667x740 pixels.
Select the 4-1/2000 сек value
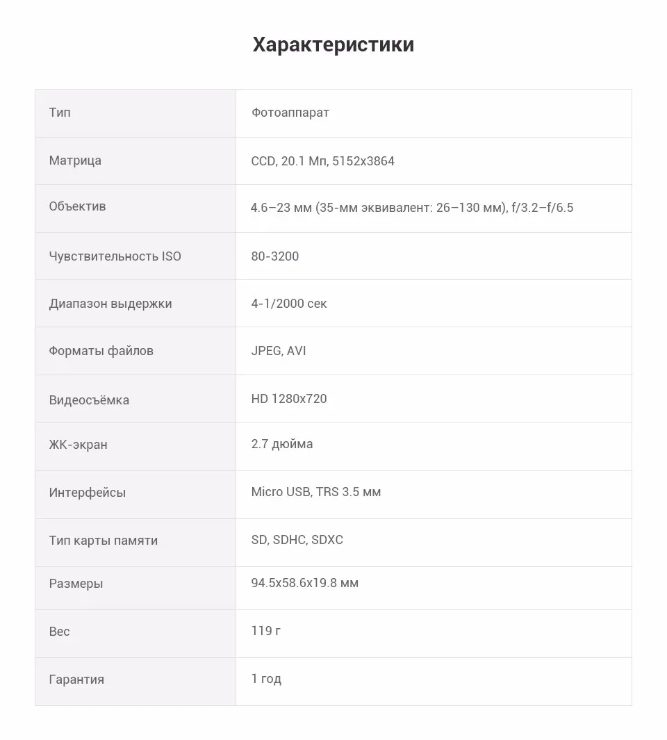[289, 304]
